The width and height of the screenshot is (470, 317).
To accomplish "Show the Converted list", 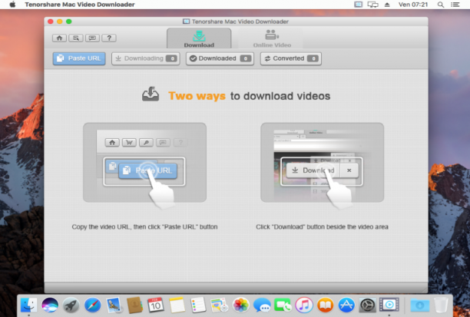I will tap(291, 58).
